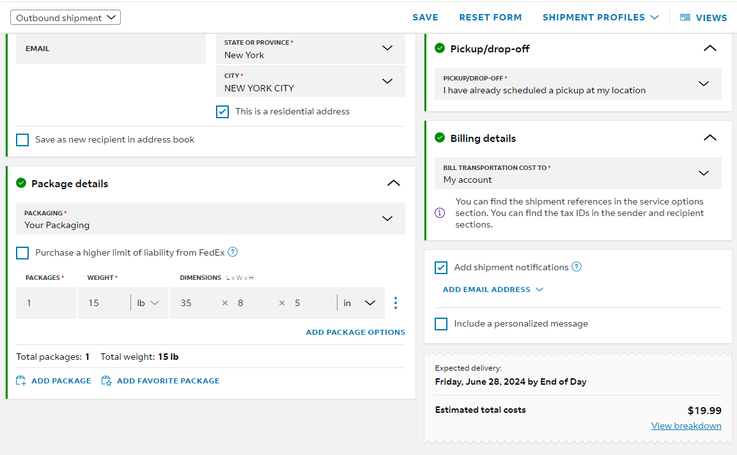Image resolution: width=737 pixels, height=455 pixels.
Task: Open Pickup/drop-off option dropdown
Action: (578, 84)
